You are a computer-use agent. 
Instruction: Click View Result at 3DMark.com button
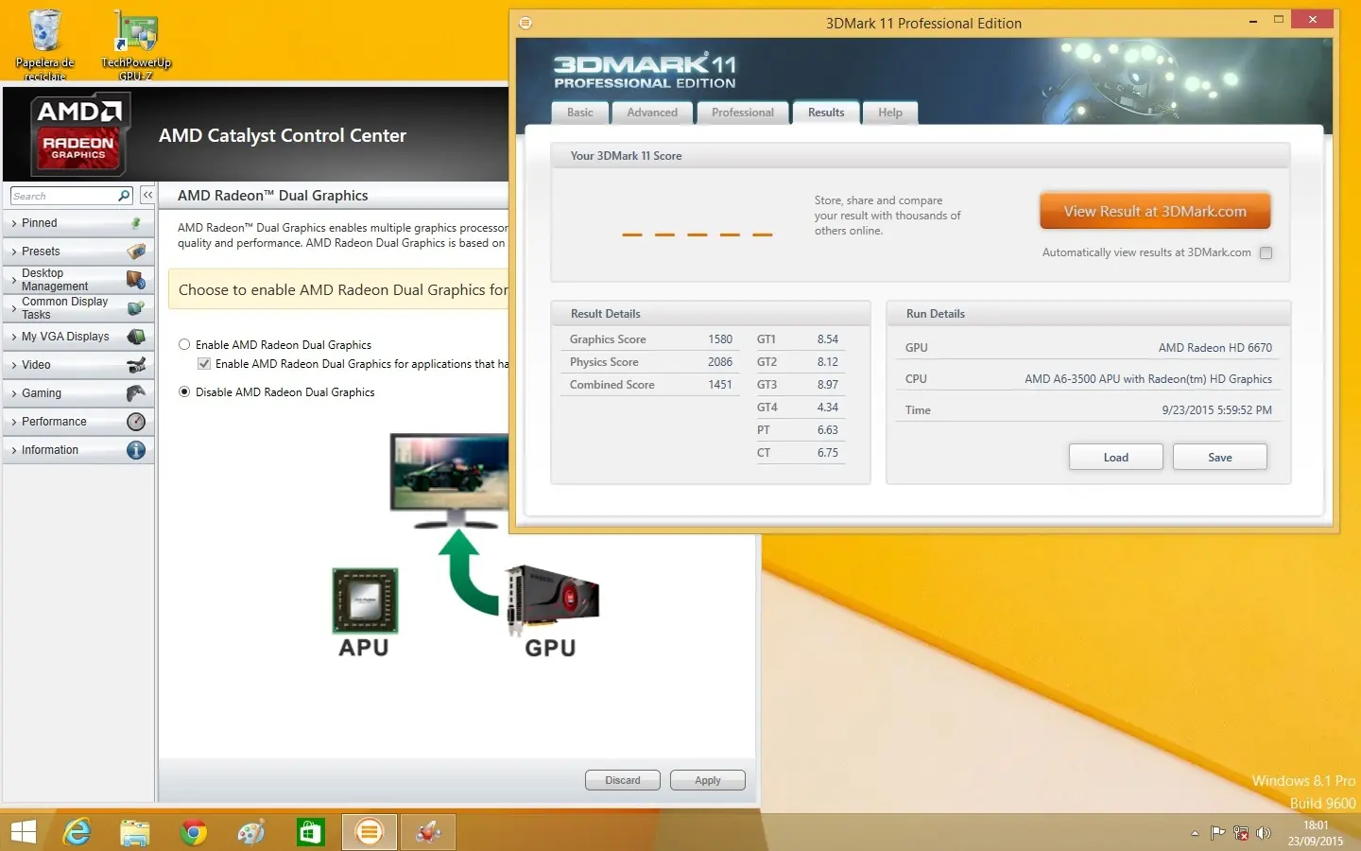click(x=1155, y=212)
